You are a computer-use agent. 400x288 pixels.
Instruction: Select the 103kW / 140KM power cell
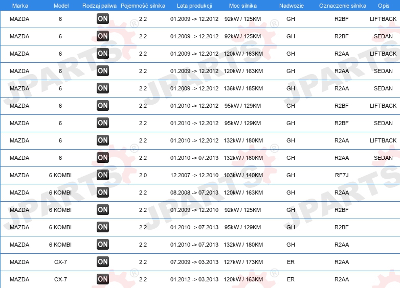(243, 175)
